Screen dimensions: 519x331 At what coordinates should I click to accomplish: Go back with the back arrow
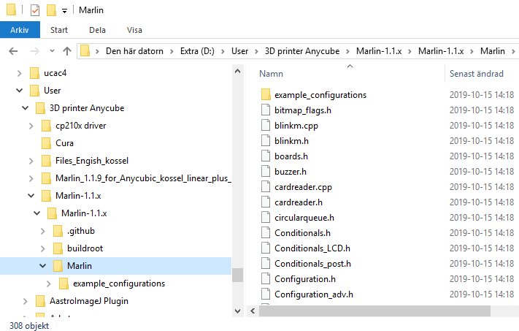[13, 51]
